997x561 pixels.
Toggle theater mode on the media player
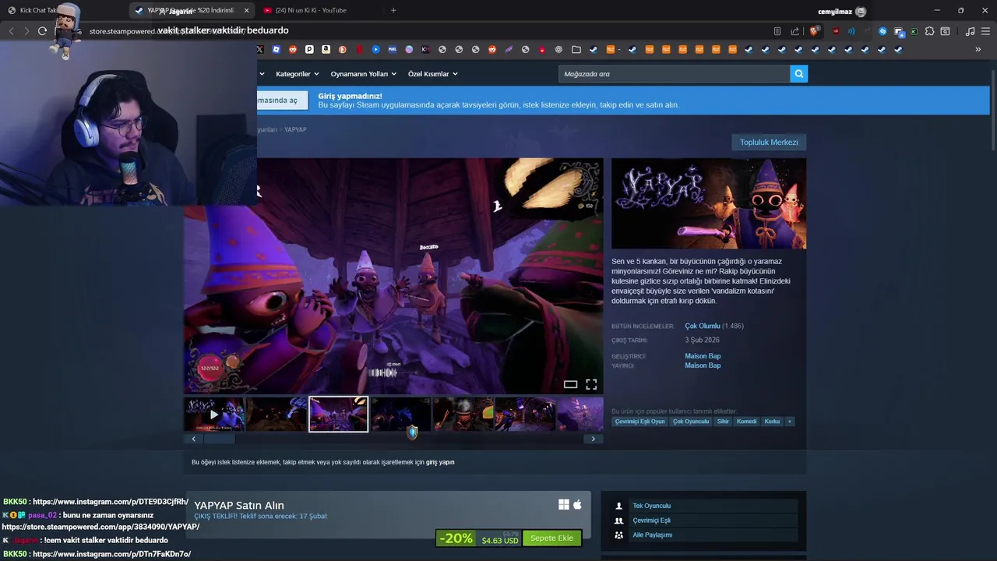click(x=570, y=384)
